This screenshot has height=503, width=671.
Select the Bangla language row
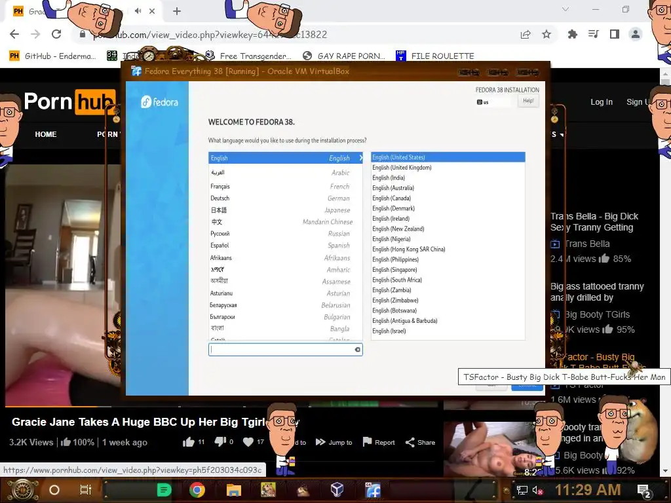286,329
